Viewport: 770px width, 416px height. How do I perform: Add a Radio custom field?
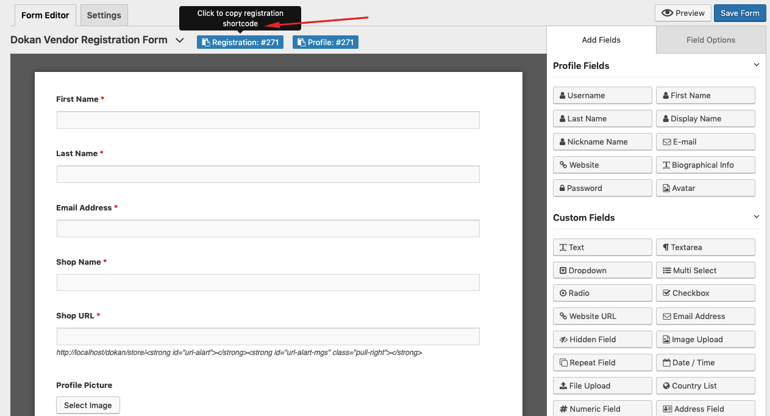click(x=602, y=293)
